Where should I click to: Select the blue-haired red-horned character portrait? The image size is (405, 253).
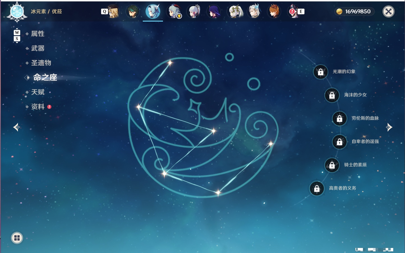click(x=174, y=11)
